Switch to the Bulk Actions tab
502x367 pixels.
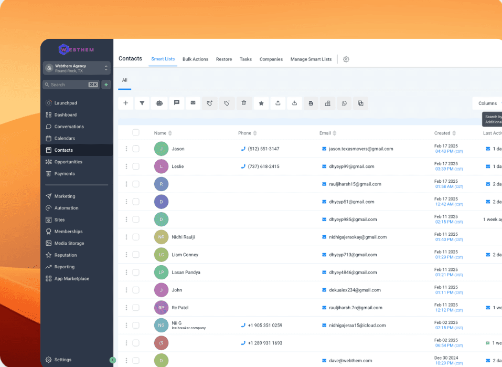[195, 59]
